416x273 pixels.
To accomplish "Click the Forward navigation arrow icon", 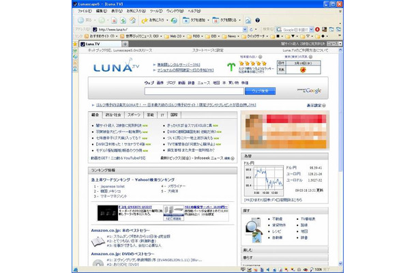I will 102,20.
